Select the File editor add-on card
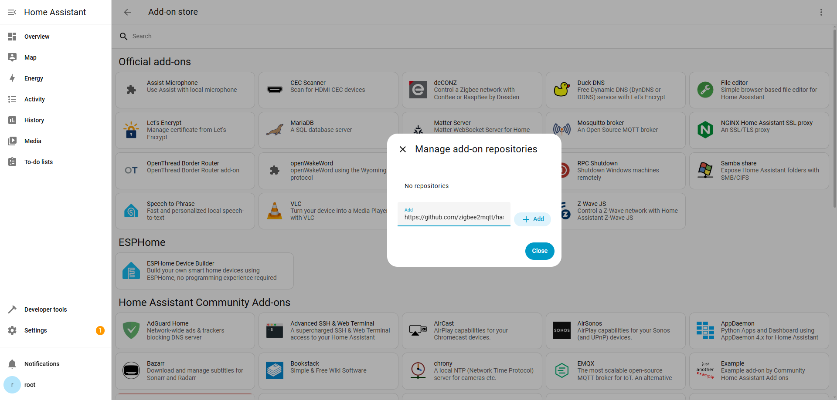The image size is (837, 400). coord(759,90)
